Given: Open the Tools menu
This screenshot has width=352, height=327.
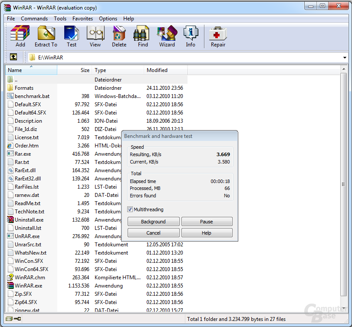Looking at the screenshot, I should click(x=60, y=19).
